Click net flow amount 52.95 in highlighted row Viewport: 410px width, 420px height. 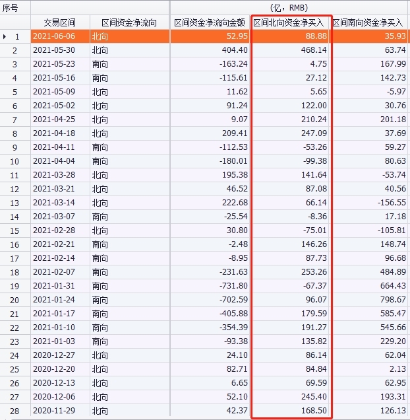click(x=210, y=36)
